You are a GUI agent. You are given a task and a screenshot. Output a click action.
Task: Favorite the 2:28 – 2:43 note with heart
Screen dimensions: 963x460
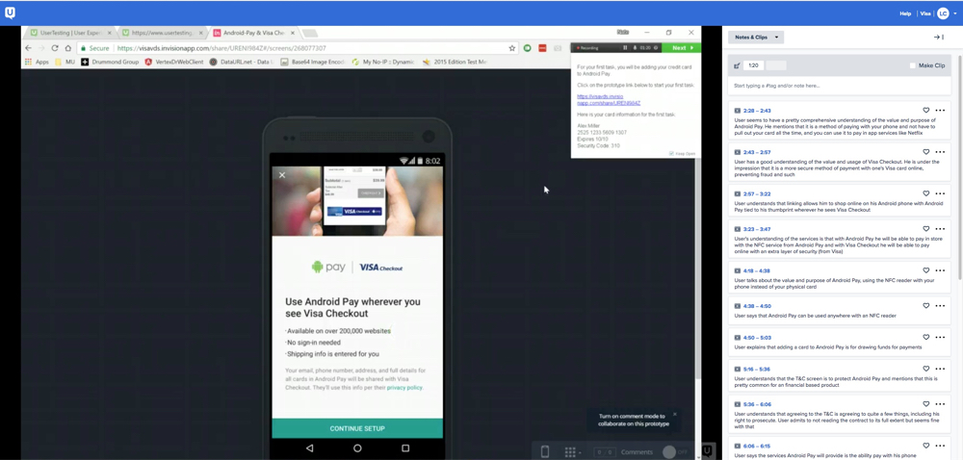click(926, 111)
